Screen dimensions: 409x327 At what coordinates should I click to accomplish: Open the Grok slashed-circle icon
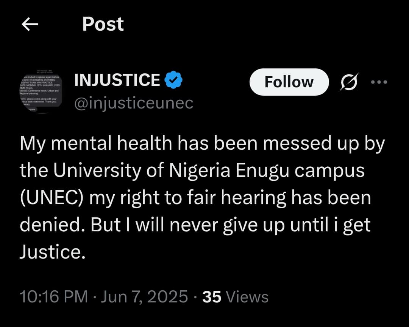(348, 82)
